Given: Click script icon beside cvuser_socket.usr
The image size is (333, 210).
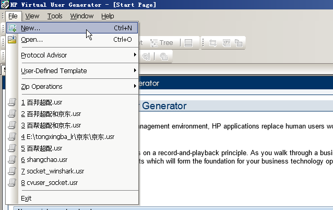Looking at the screenshot, I should (x=12, y=183).
